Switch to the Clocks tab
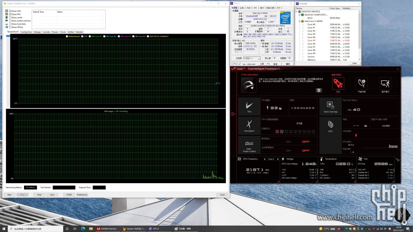 click(63, 32)
